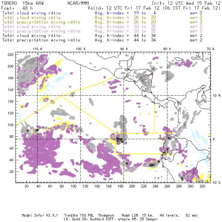Click the '100' tick label on vertical axis

point(10,125)
